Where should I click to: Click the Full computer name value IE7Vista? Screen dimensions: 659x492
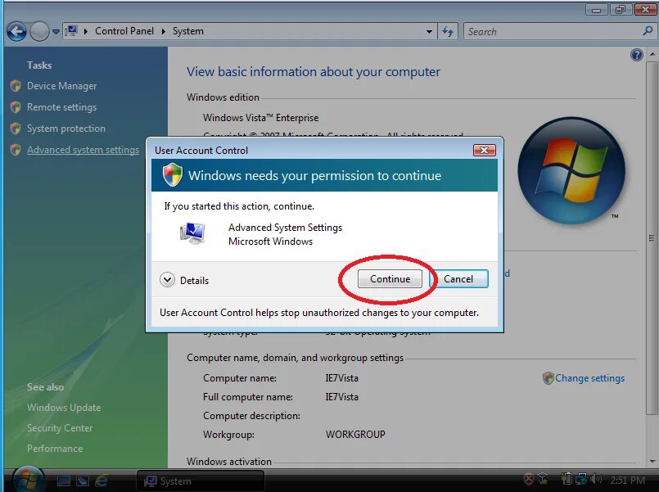pos(341,397)
